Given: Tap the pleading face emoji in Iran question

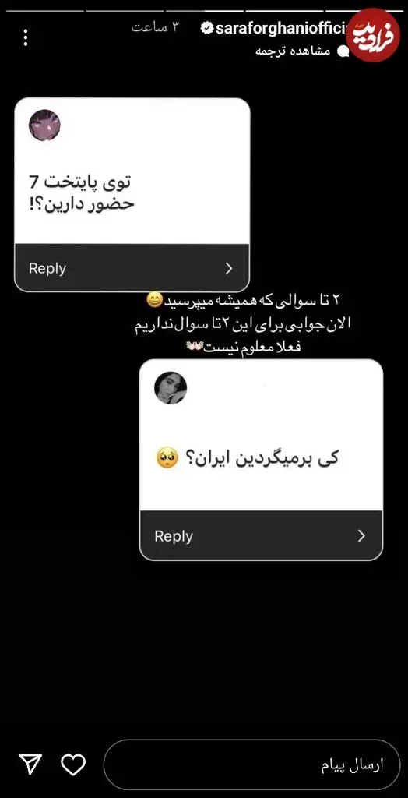Looking at the screenshot, I should pos(167,457).
